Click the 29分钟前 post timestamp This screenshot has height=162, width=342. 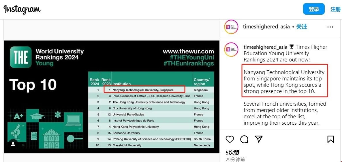(235, 159)
